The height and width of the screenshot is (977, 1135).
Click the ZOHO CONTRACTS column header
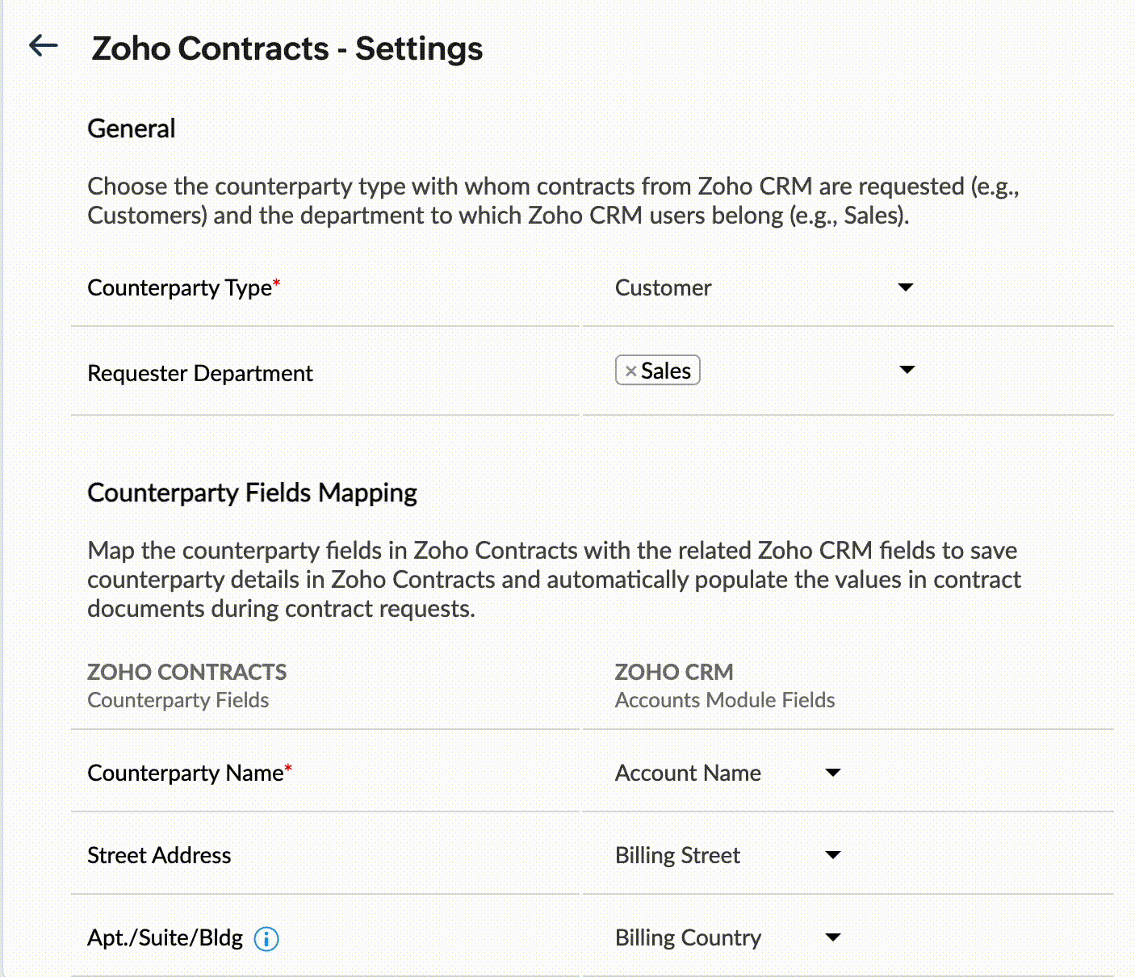186,672
